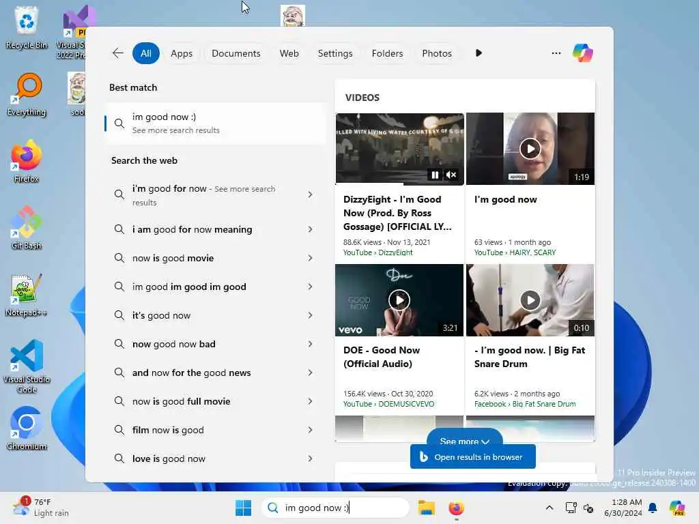
Task: Click the taskbar muted volume icon
Action: 588,508
